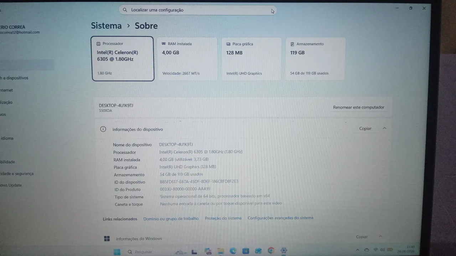
Task: Select the RAM instalada summary card
Action: 187,59
